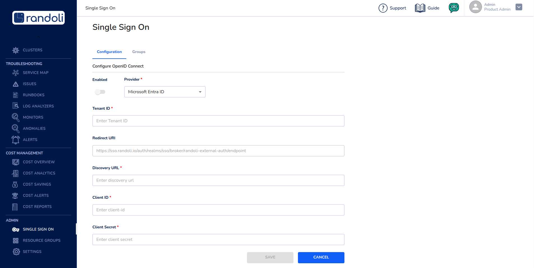The width and height of the screenshot is (534, 268).
Task: Click the Runbooks icon
Action: coord(16,95)
